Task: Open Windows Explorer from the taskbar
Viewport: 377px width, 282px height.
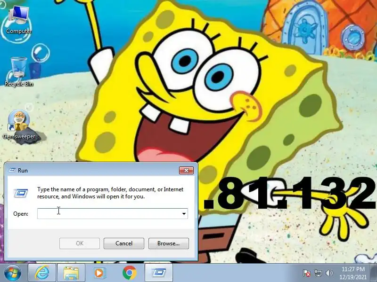Action: [x=71, y=273]
